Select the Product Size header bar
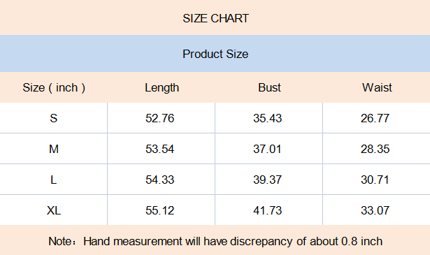Viewport: 430px width, 255px height. 215,53
